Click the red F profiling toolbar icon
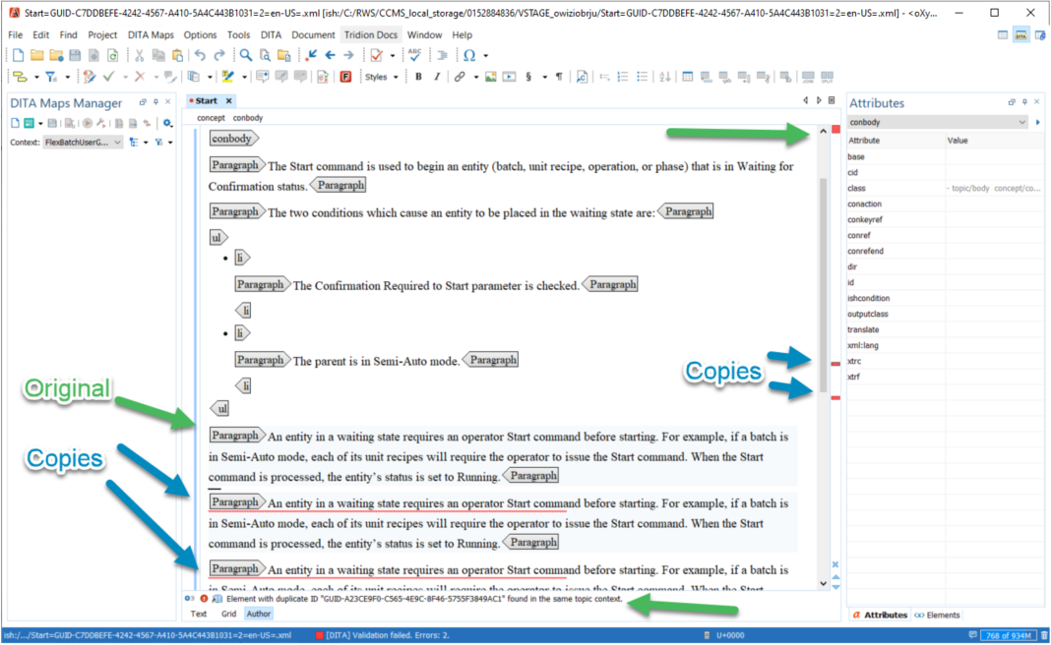The height and width of the screenshot is (645, 1051). pos(346,76)
